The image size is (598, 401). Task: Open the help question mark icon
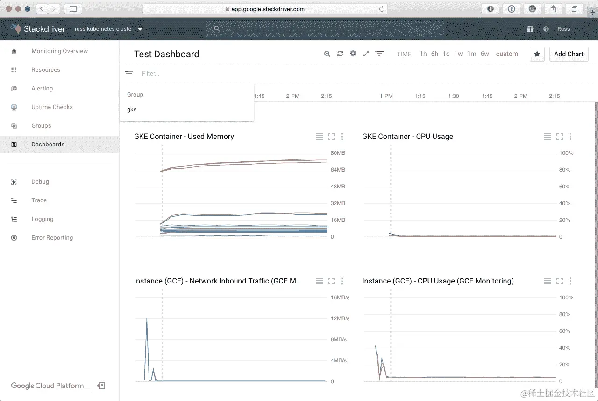[546, 29]
